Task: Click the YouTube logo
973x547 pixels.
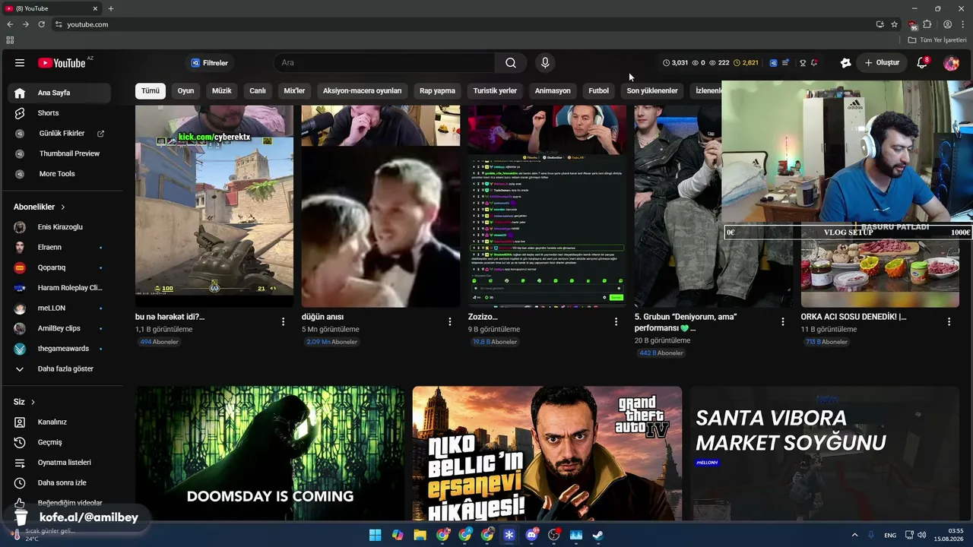Action: click(x=62, y=63)
